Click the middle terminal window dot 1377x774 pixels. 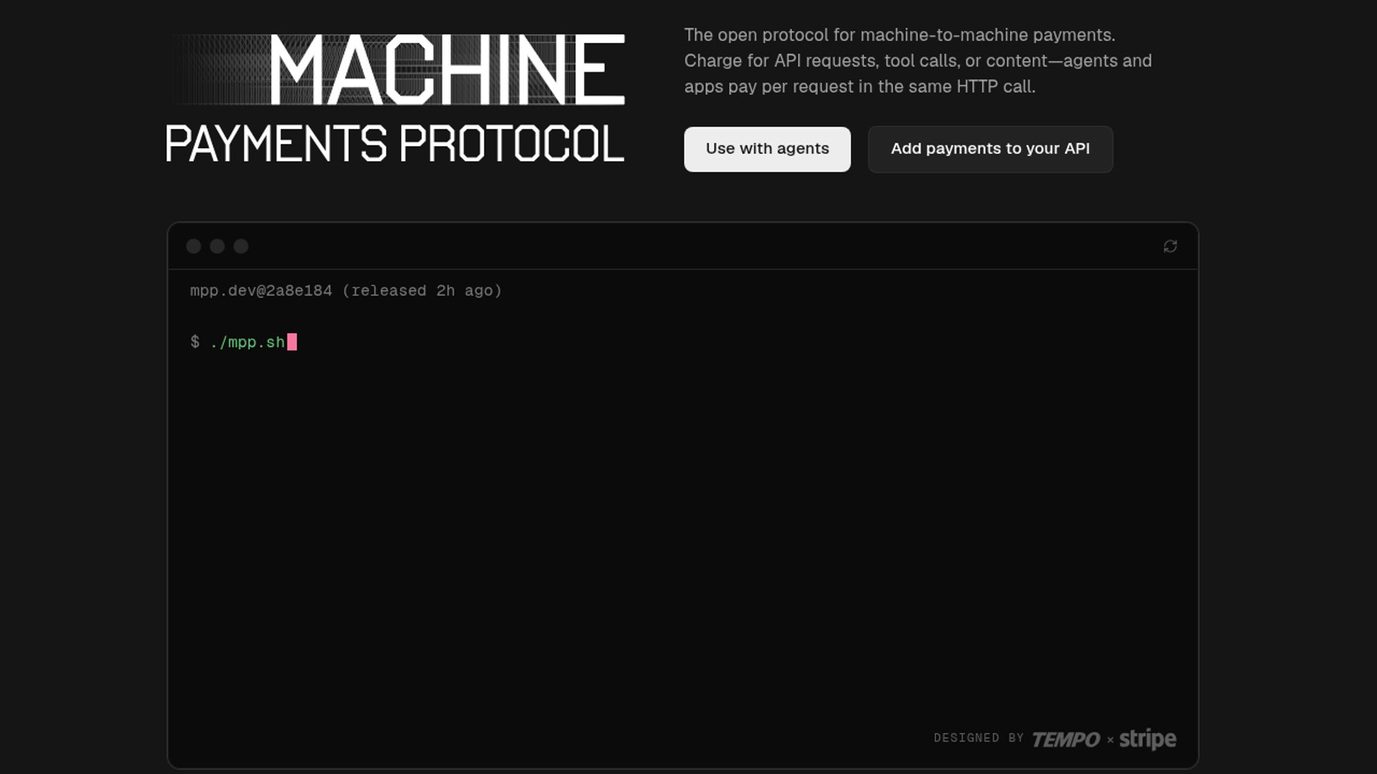[x=217, y=247]
